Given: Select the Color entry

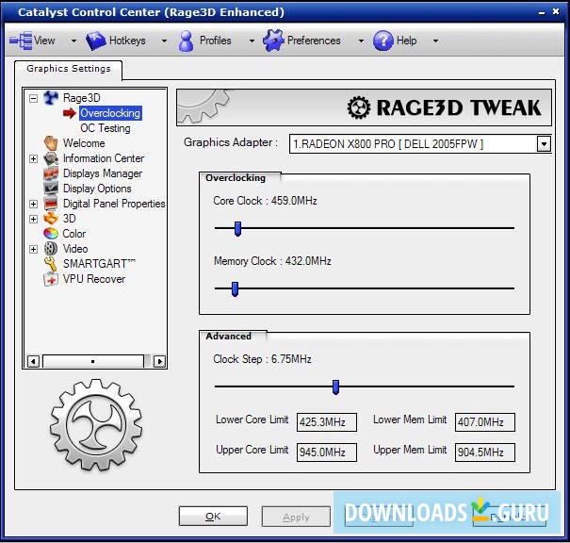Looking at the screenshot, I should 74,234.
